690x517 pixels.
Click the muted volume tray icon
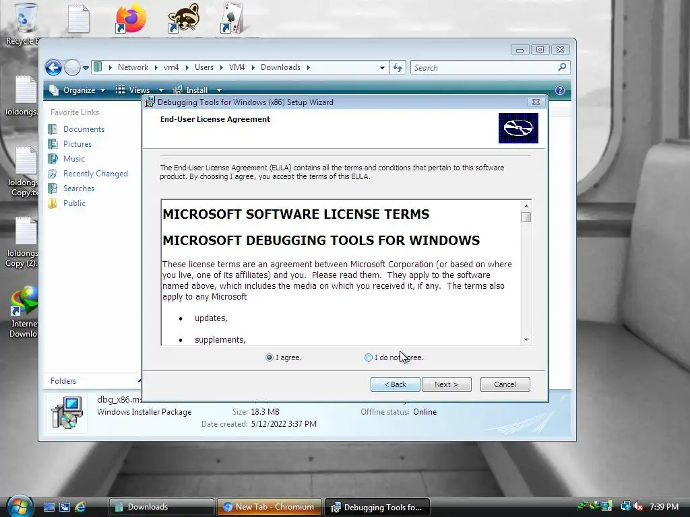point(639,506)
